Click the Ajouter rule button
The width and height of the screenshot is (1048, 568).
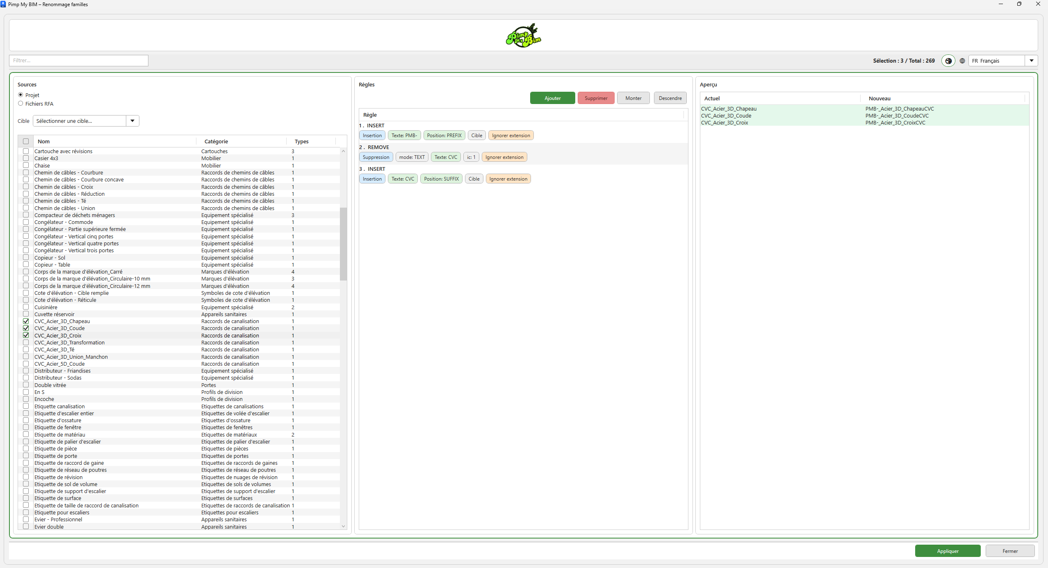pyautogui.click(x=552, y=98)
